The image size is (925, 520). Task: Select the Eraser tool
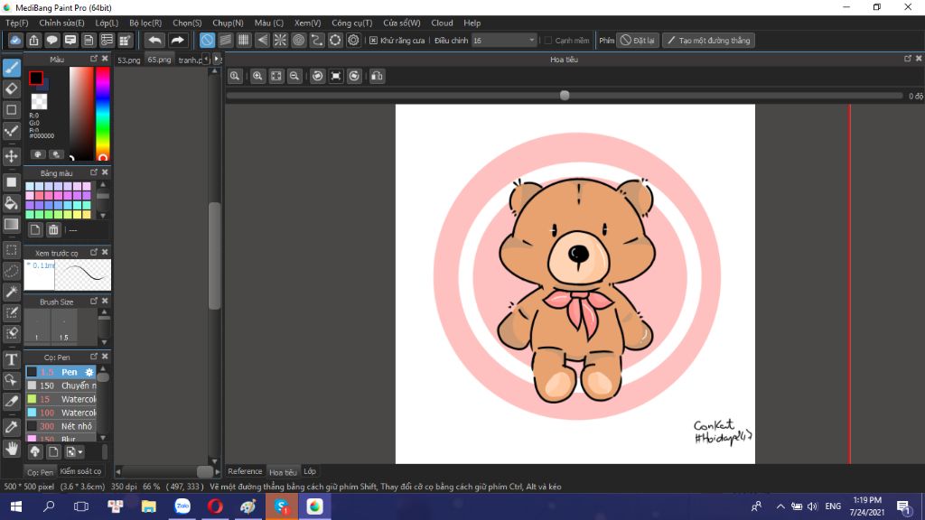coord(12,89)
